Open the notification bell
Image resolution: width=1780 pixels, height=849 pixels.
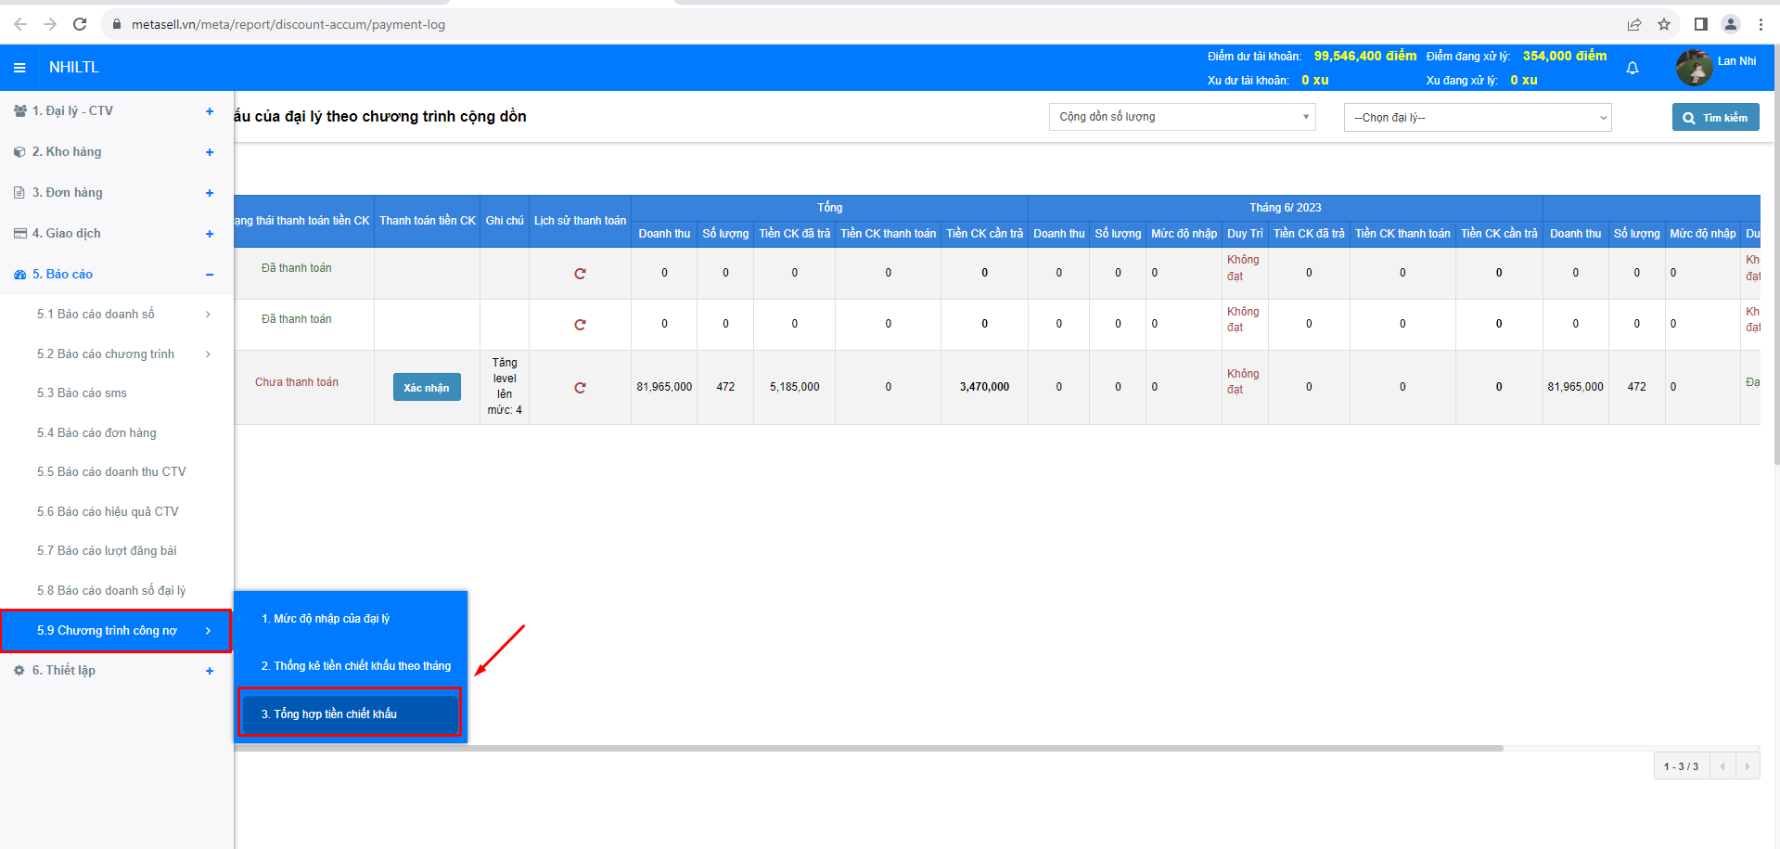click(x=1632, y=68)
